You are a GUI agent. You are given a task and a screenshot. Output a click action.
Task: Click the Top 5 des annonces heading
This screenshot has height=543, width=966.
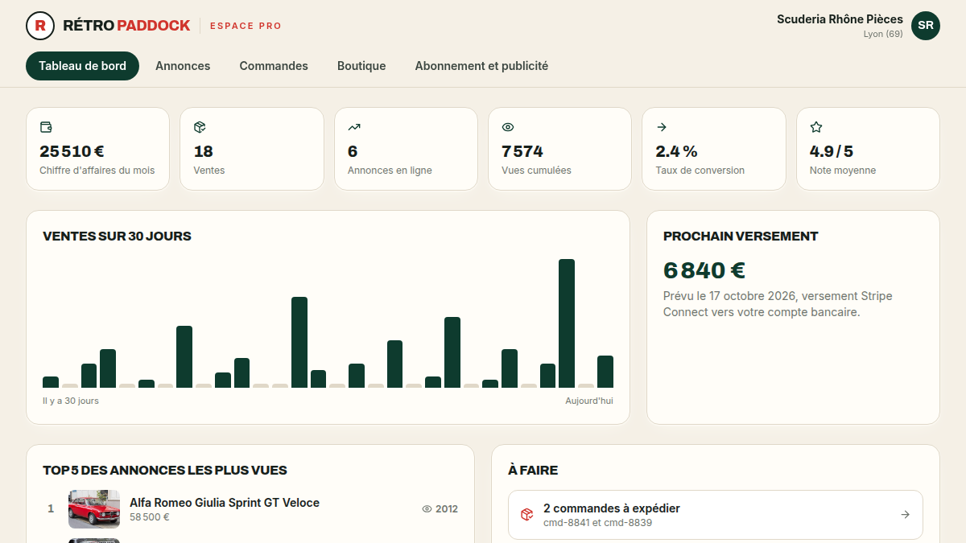click(x=165, y=471)
